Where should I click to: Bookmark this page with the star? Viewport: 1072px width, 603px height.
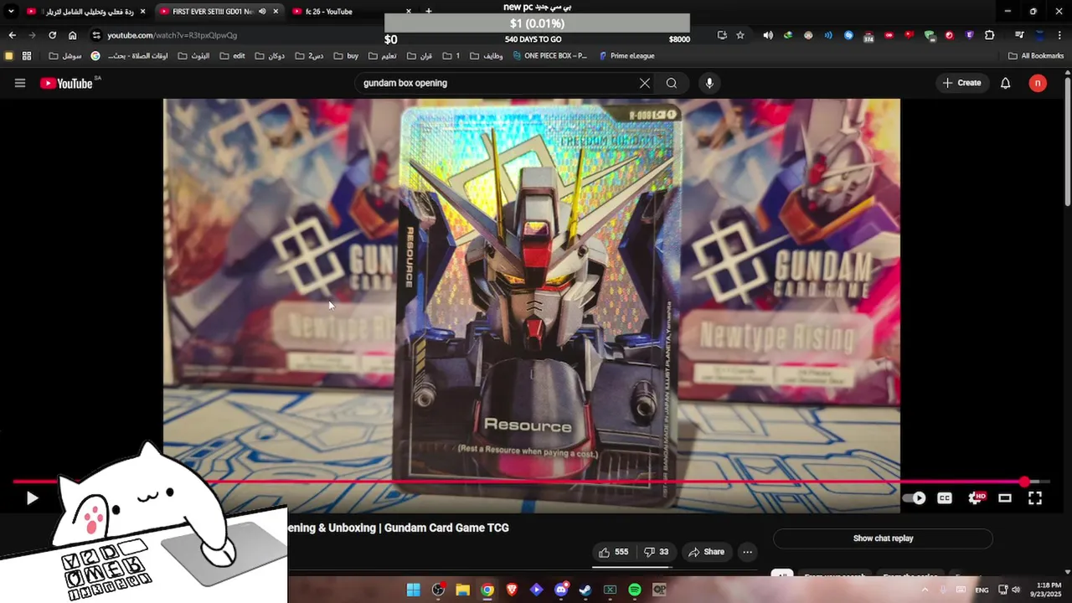pyautogui.click(x=740, y=35)
